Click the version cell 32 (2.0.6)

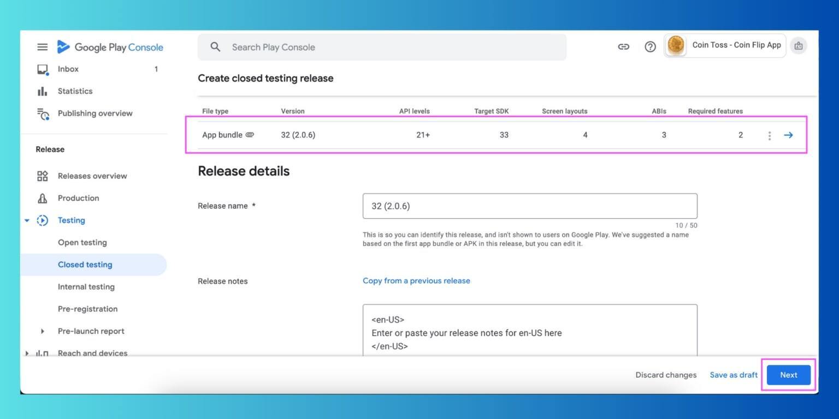click(x=298, y=135)
